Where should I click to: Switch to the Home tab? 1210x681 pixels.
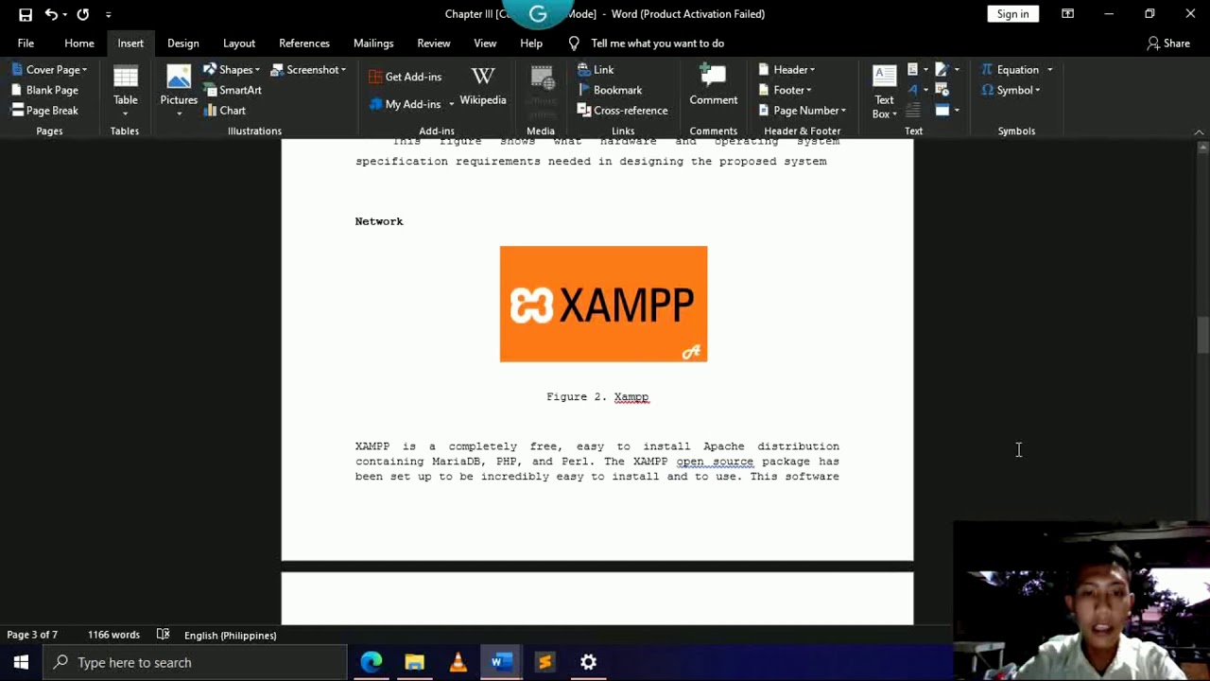tap(79, 44)
